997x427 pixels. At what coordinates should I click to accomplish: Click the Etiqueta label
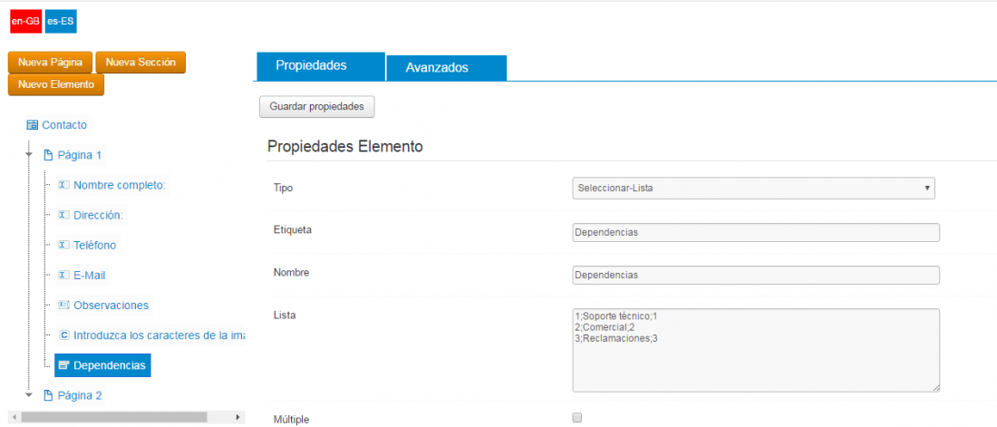[292, 230]
